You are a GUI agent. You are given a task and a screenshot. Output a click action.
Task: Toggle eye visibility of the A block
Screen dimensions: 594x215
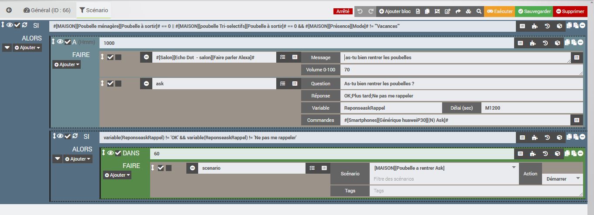click(60, 42)
